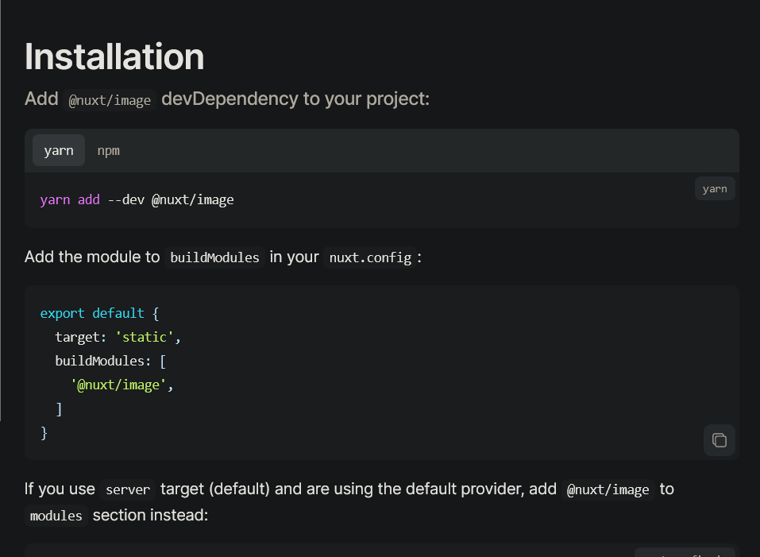Click the yarn label badge in code block

pyautogui.click(x=715, y=188)
